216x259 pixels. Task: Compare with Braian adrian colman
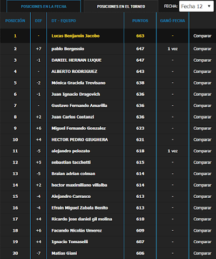coord(202,174)
